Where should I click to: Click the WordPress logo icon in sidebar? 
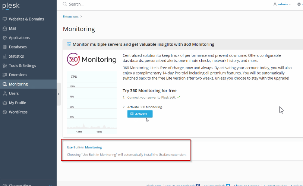5,112
